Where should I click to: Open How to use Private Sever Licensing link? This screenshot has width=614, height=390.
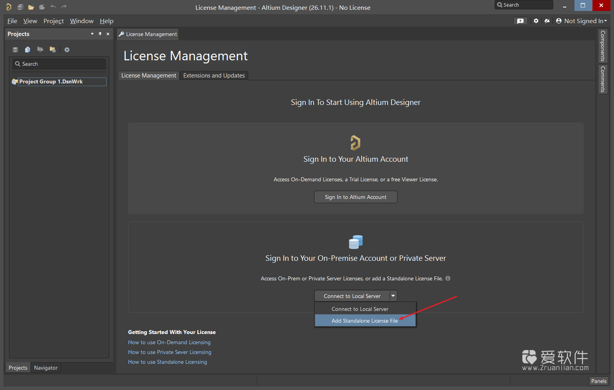(x=170, y=352)
